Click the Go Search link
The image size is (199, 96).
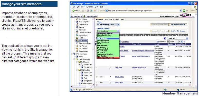pos(125,41)
